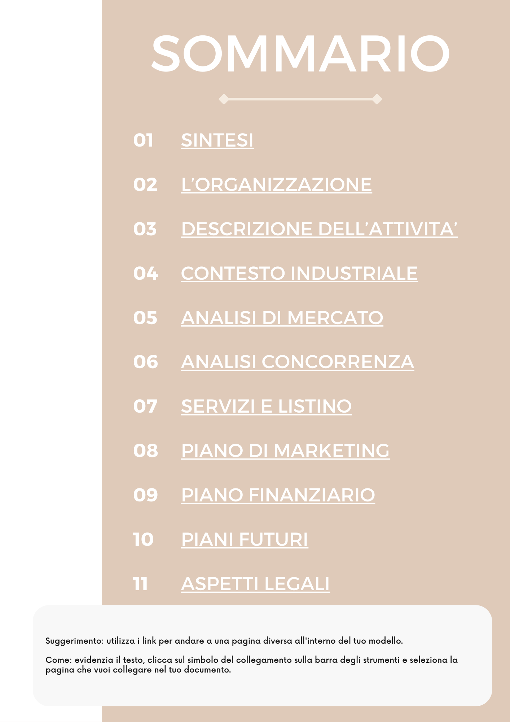
Task: Click the ASPETTI LEGALI link
Action: click(x=255, y=584)
